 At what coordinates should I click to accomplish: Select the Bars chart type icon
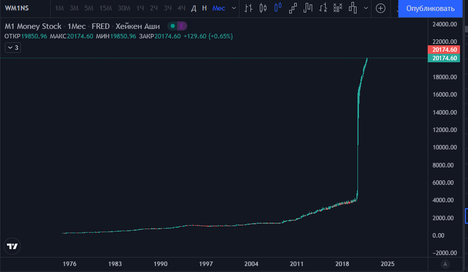click(248, 8)
